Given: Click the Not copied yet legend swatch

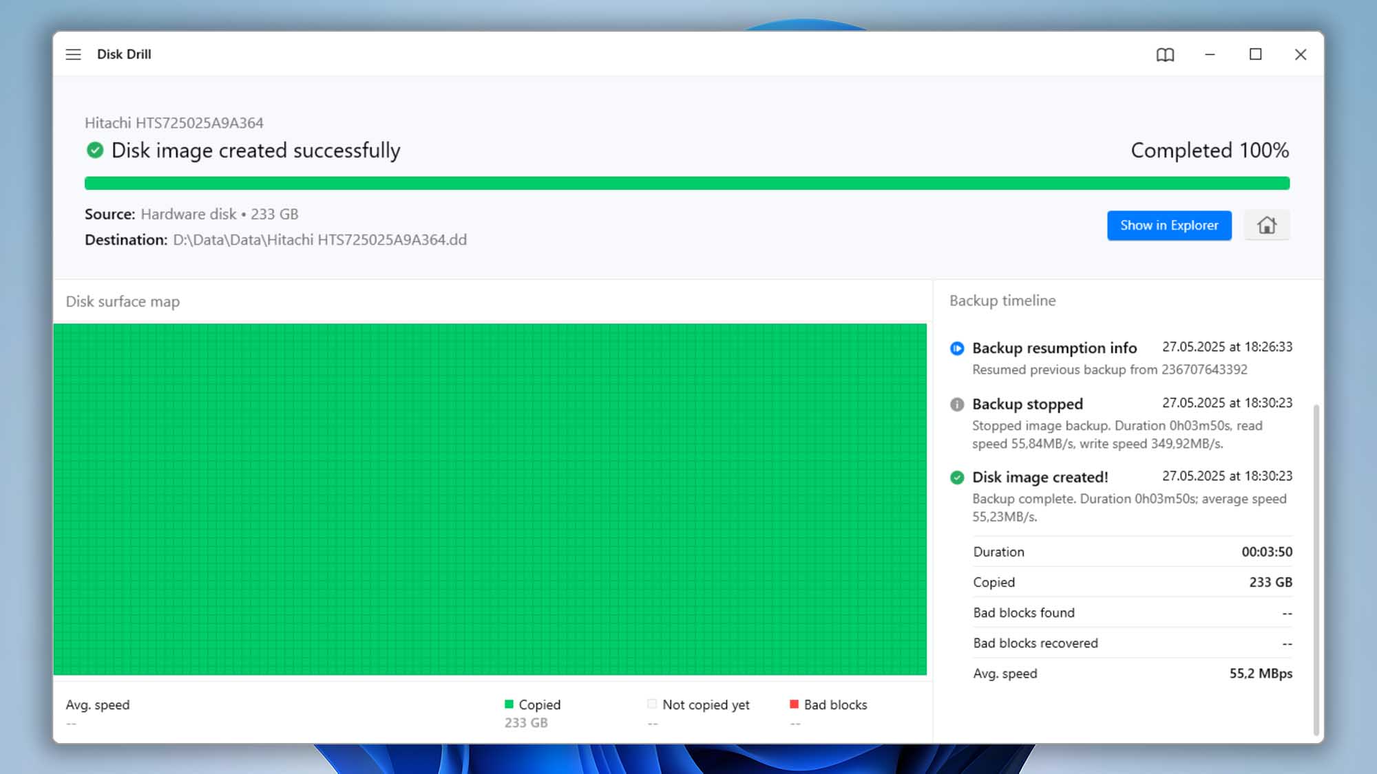Looking at the screenshot, I should click(652, 704).
